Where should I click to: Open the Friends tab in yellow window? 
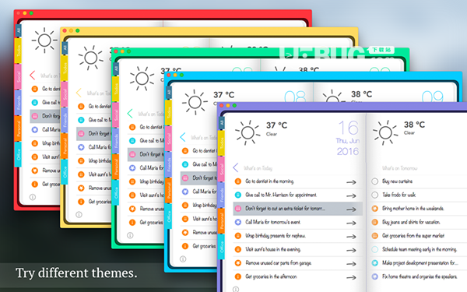[x=64, y=120]
